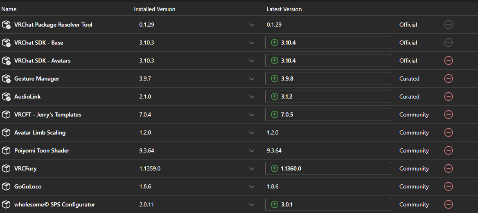Sort packages by the Name column header

tap(9, 9)
